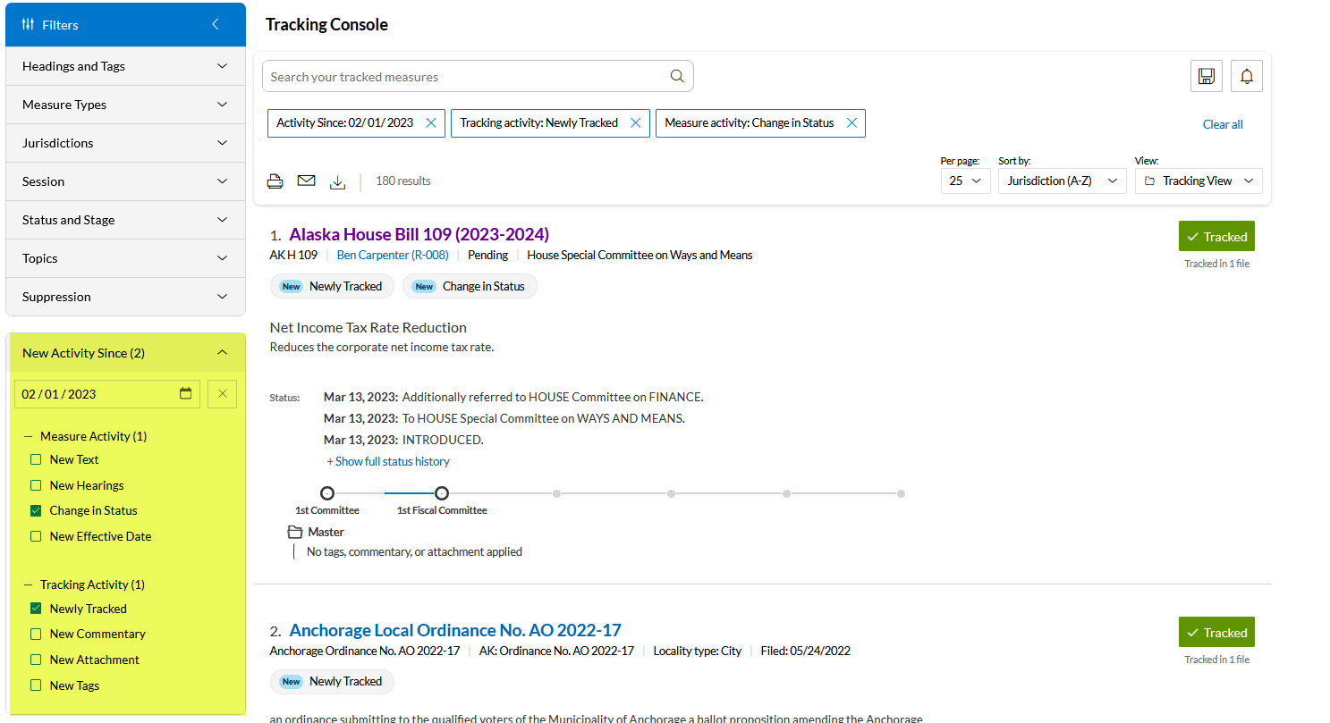
Task: Expand the Jurisdictions filter section
Action: coord(125,143)
